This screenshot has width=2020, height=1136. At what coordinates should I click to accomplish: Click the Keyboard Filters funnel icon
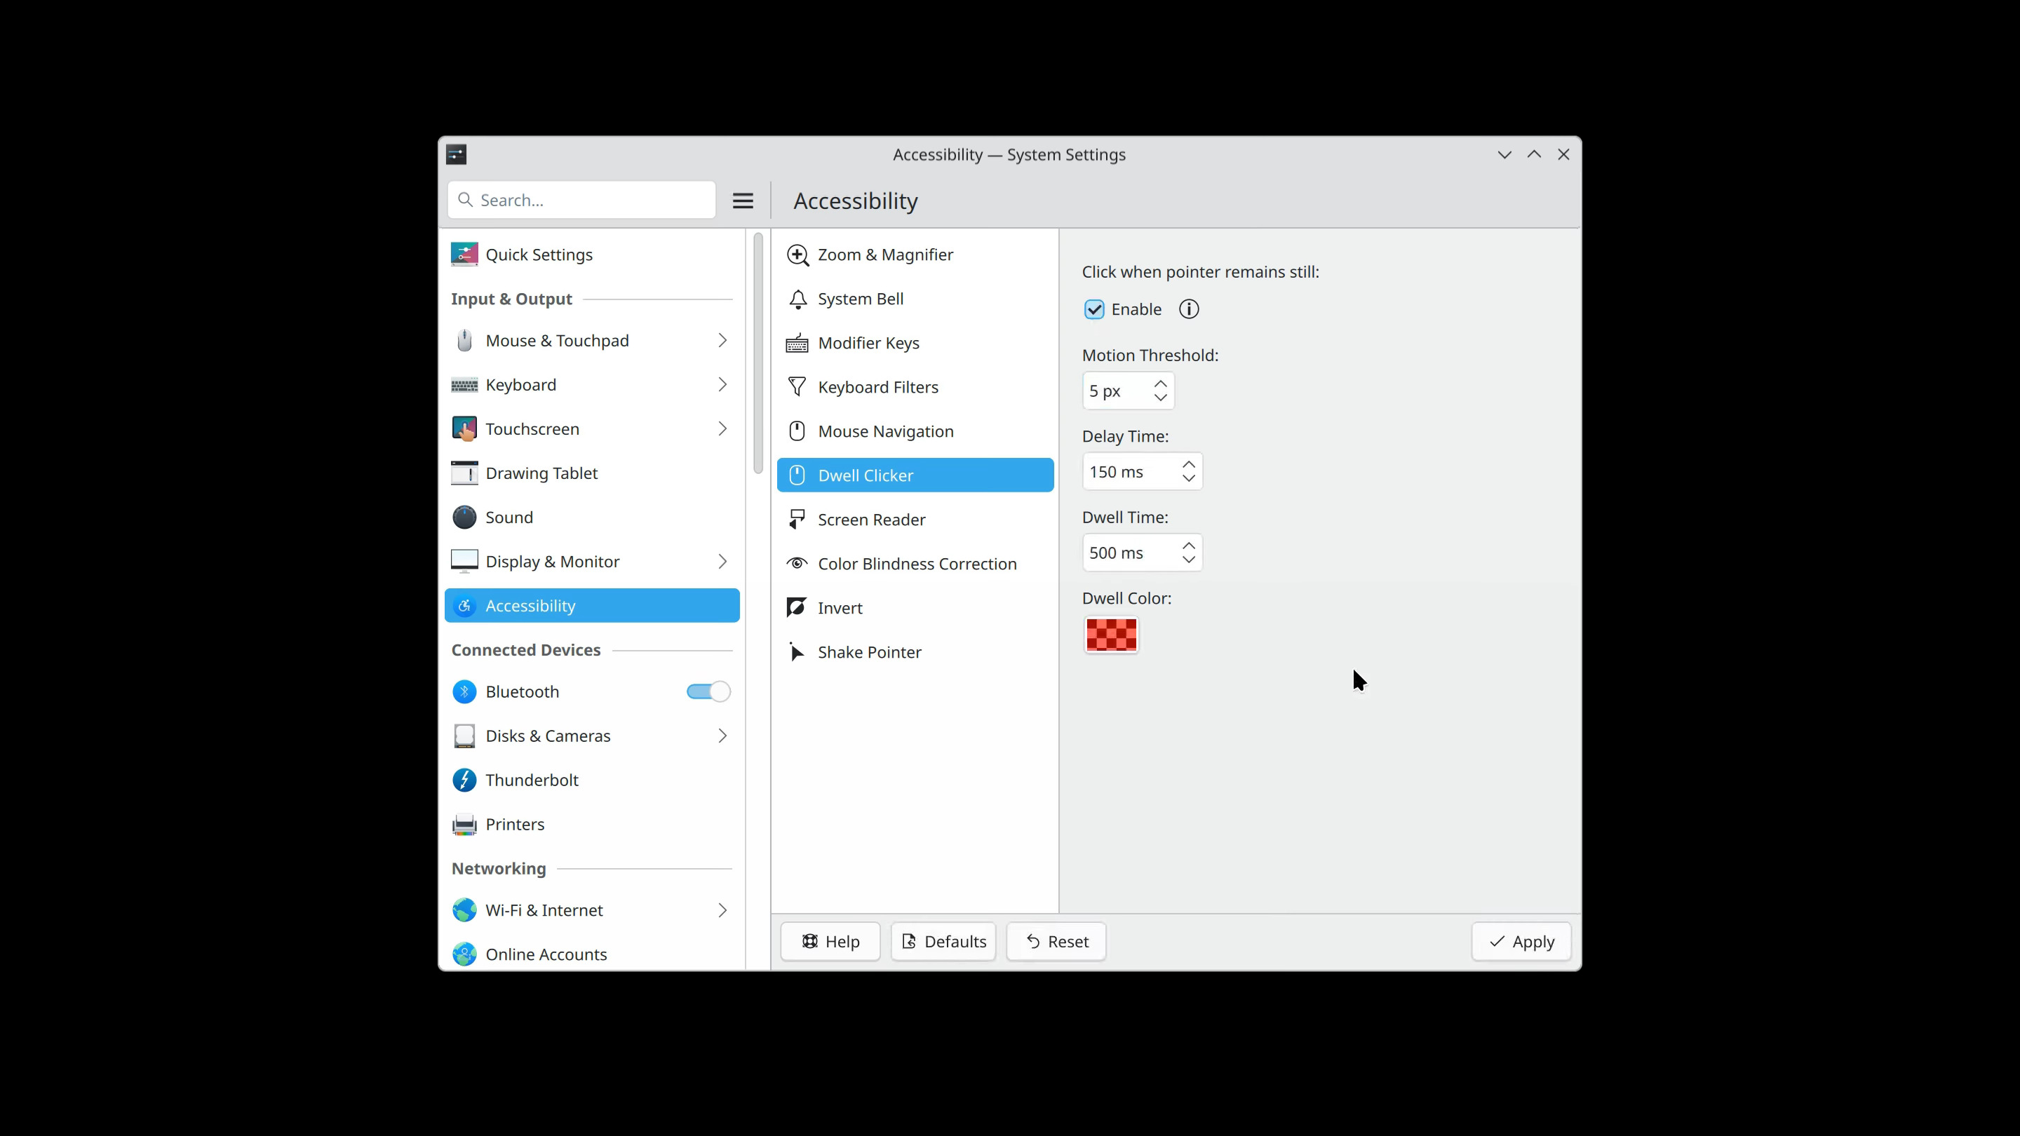pos(797,387)
